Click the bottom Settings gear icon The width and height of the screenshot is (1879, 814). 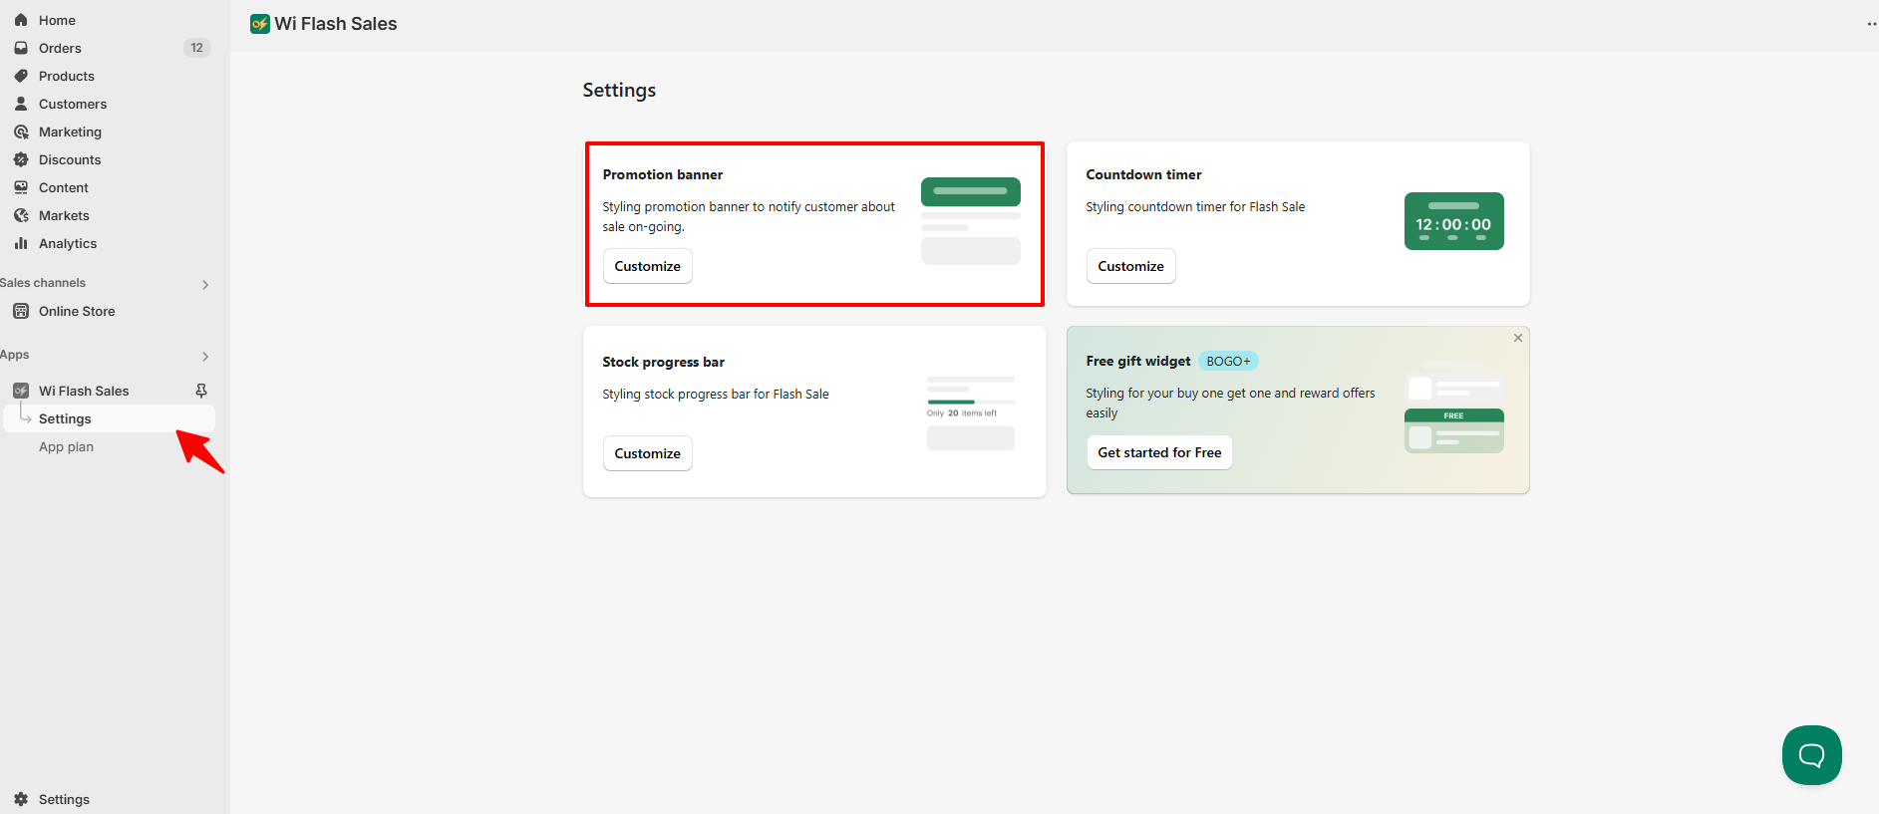click(21, 799)
